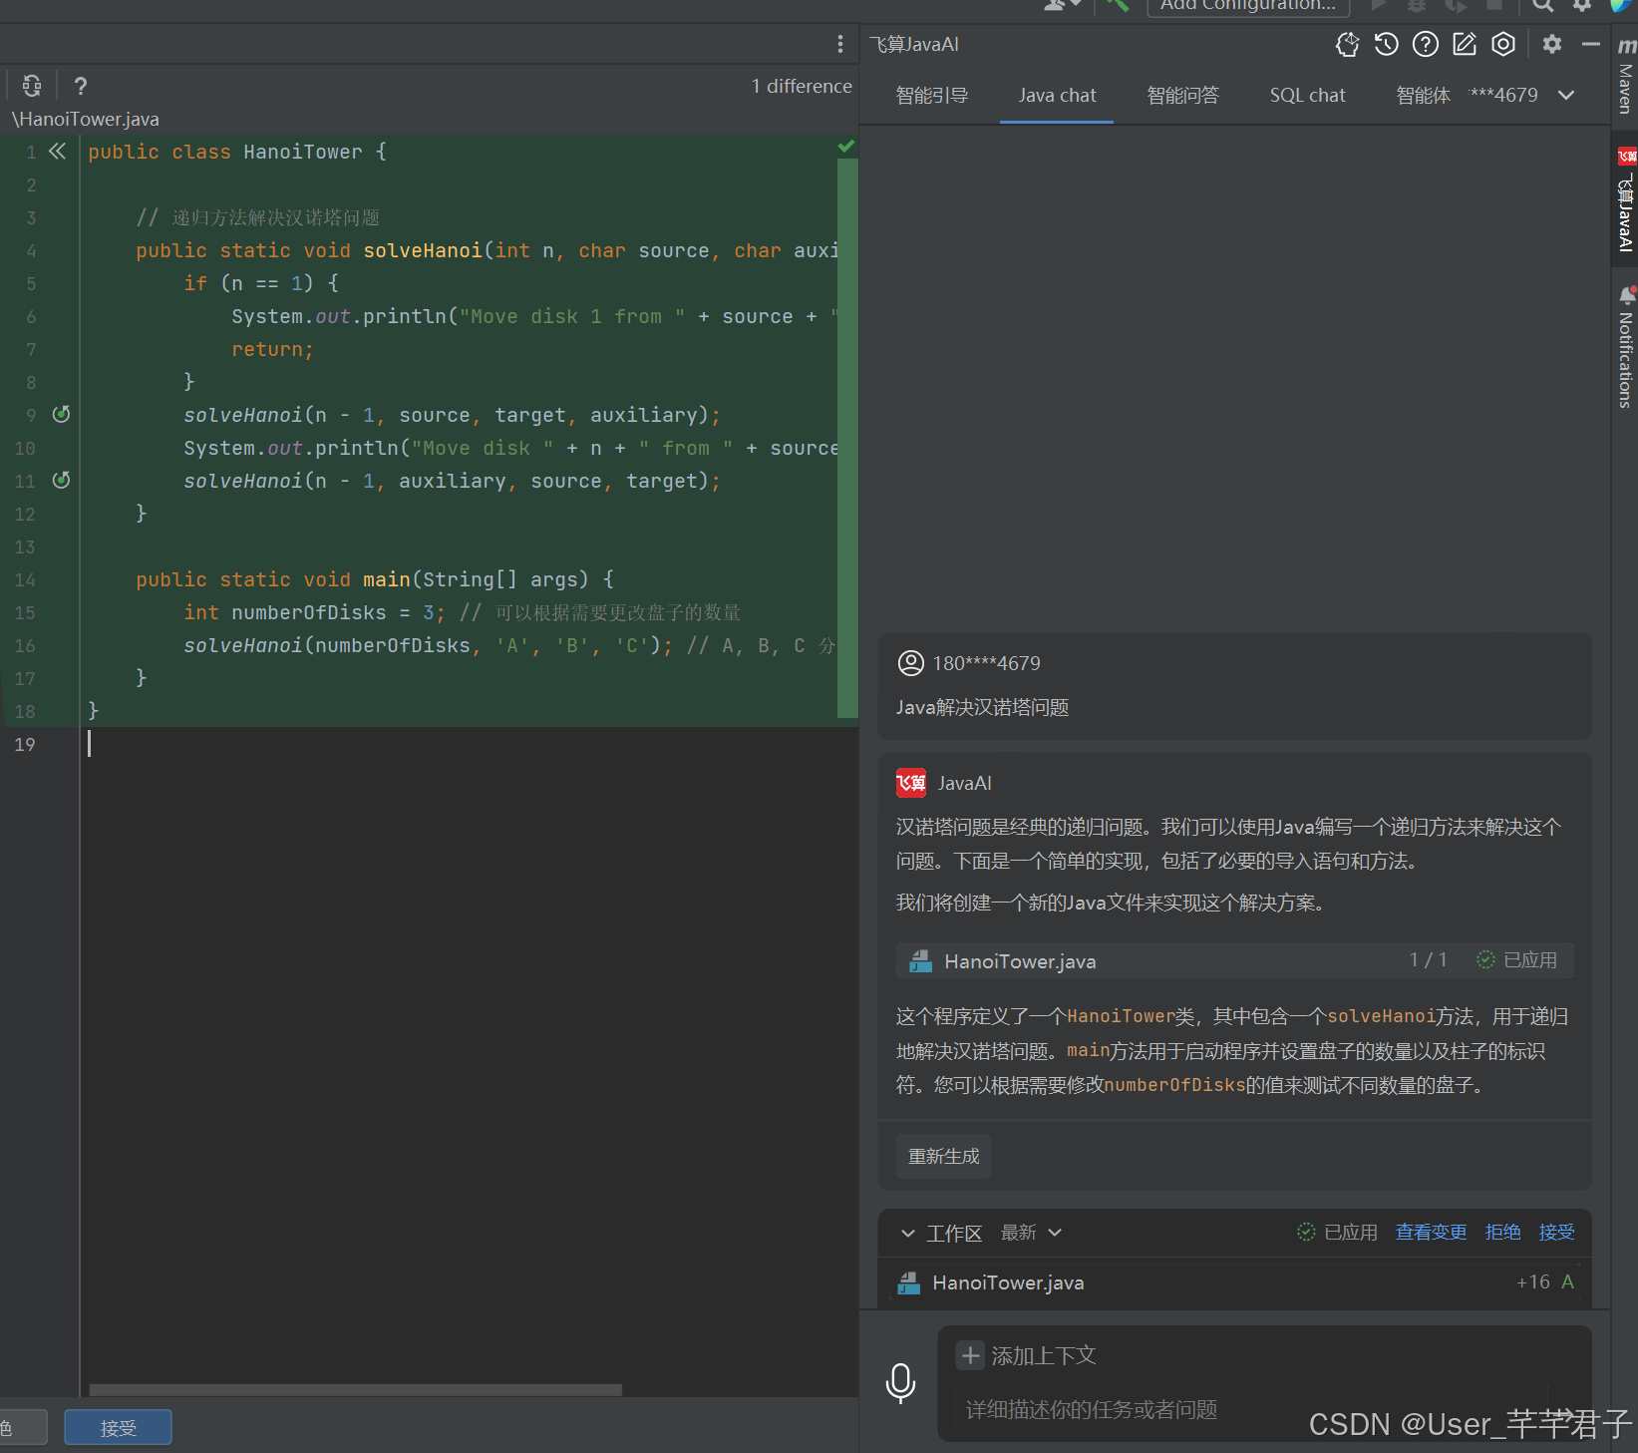The height and width of the screenshot is (1453, 1638).
Task: Click the double-chevron accept arrow on line 1
Action: click(58, 152)
